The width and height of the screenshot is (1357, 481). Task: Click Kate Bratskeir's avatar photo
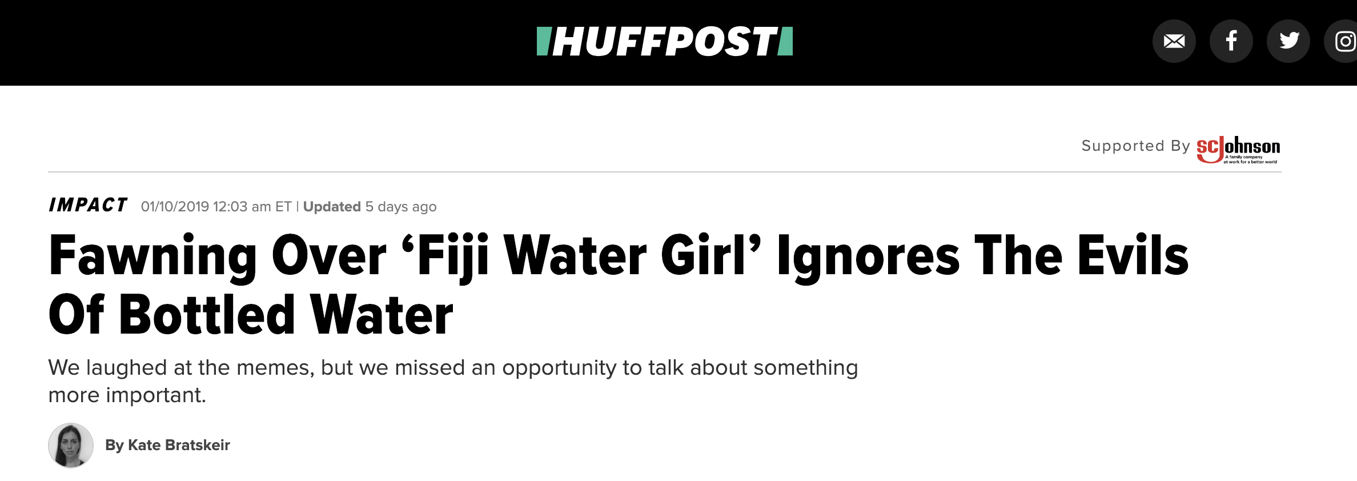click(71, 446)
